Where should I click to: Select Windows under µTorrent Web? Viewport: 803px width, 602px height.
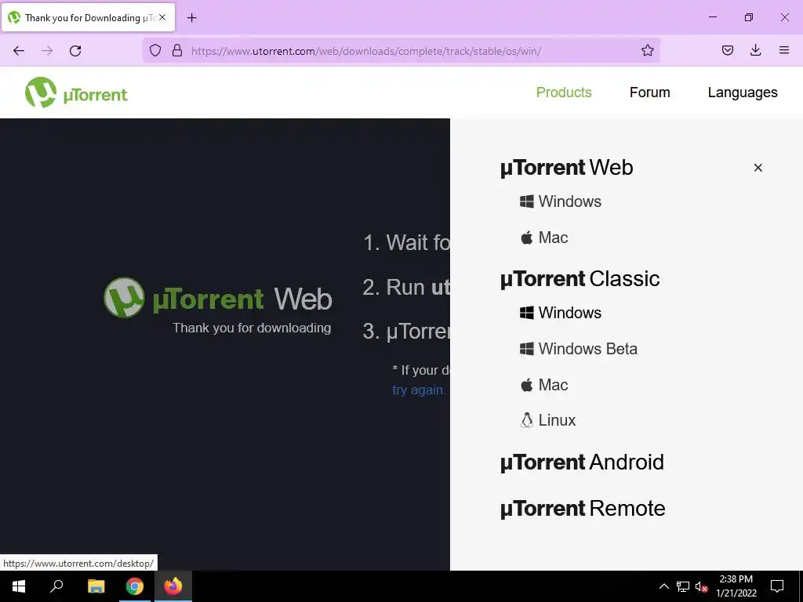560,201
